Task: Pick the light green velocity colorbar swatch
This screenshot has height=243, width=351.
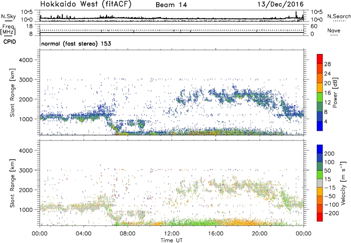Action: point(320,175)
